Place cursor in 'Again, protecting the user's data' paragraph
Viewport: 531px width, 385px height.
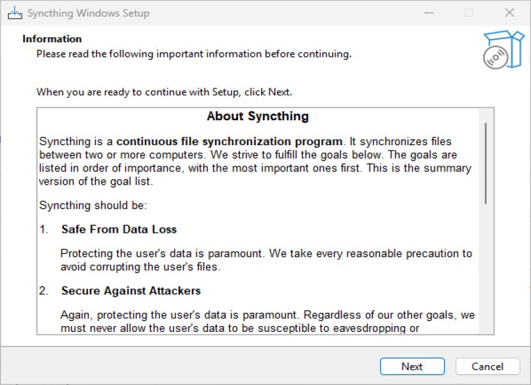(x=267, y=321)
